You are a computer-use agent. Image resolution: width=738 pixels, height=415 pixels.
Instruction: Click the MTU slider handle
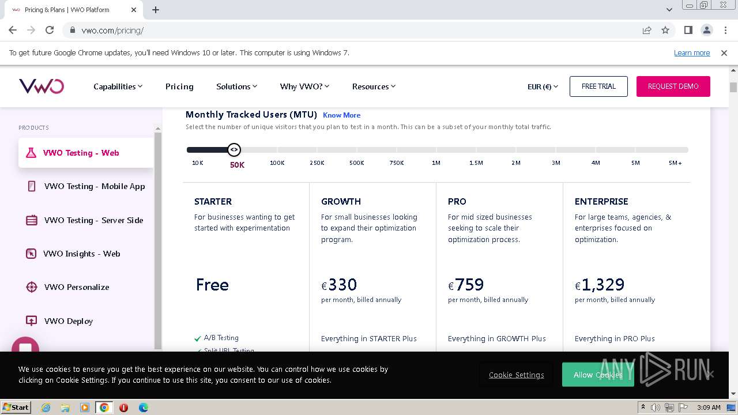point(234,150)
